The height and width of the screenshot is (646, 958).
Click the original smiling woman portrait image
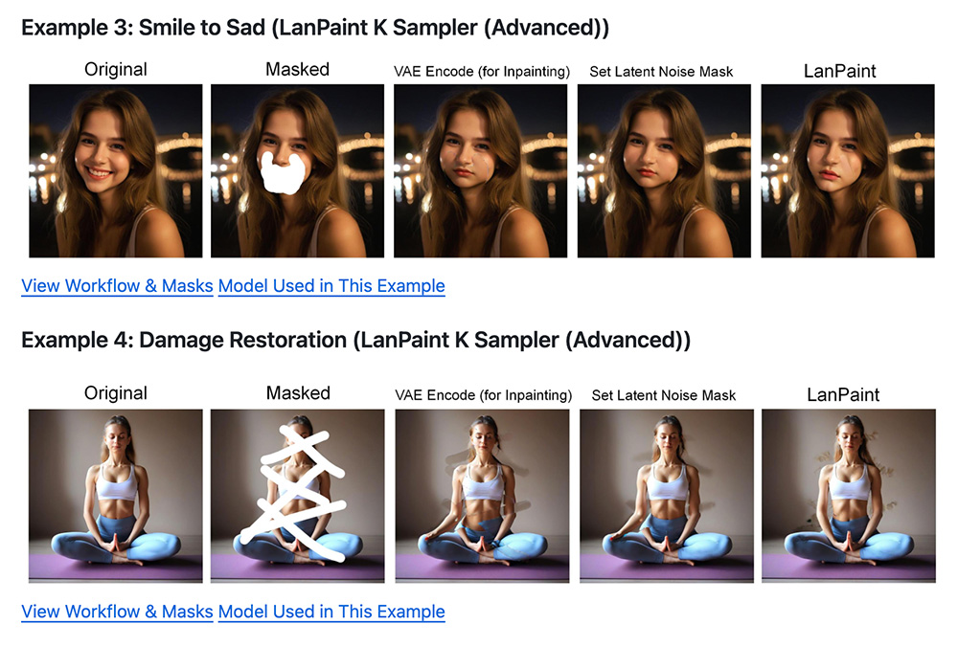tap(115, 170)
